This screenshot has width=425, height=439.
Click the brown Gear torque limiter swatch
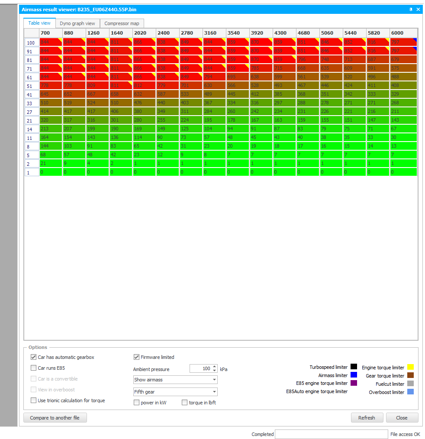410,375
